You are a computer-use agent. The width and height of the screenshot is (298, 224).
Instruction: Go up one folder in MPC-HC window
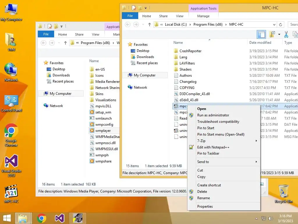pos(149,24)
